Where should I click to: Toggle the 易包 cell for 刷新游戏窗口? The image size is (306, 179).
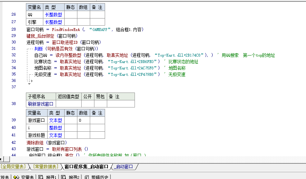pyautogui.click(x=100, y=104)
